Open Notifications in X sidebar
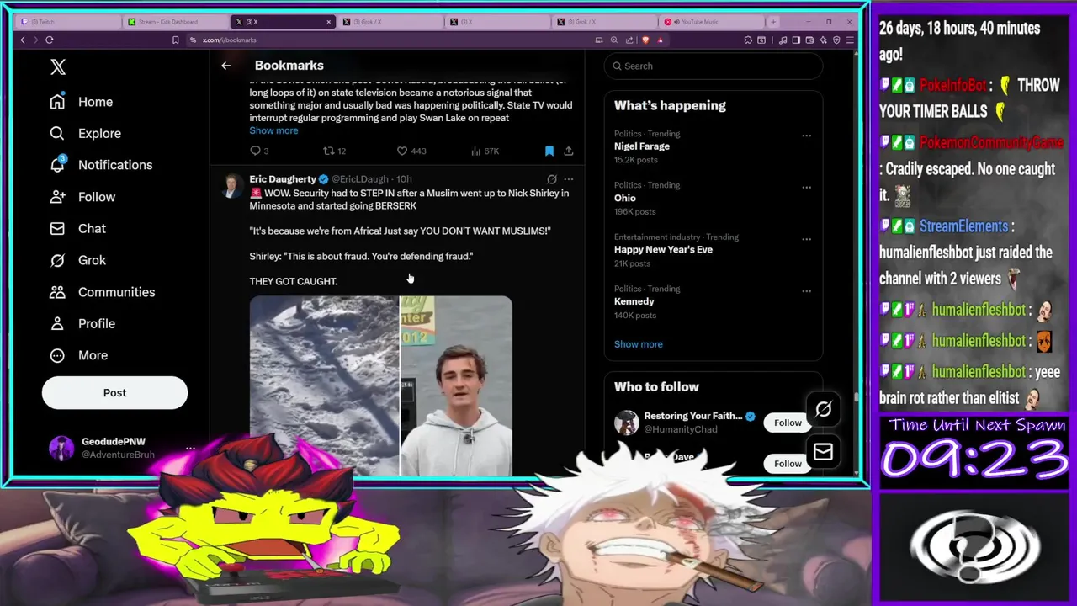Image resolution: width=1077 pixels, height=606 pixels. [x=101, y=165]
